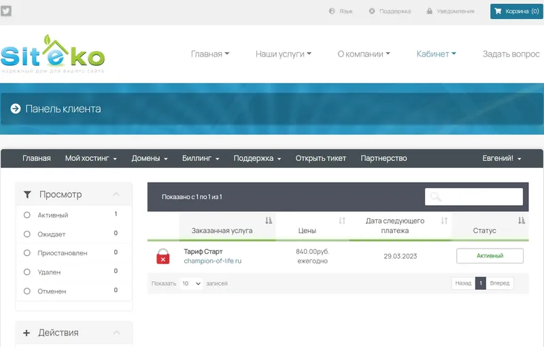Expand the Наши услуги menu
The width and height of the screenshot is (544, 347).
tap(284, 54)
